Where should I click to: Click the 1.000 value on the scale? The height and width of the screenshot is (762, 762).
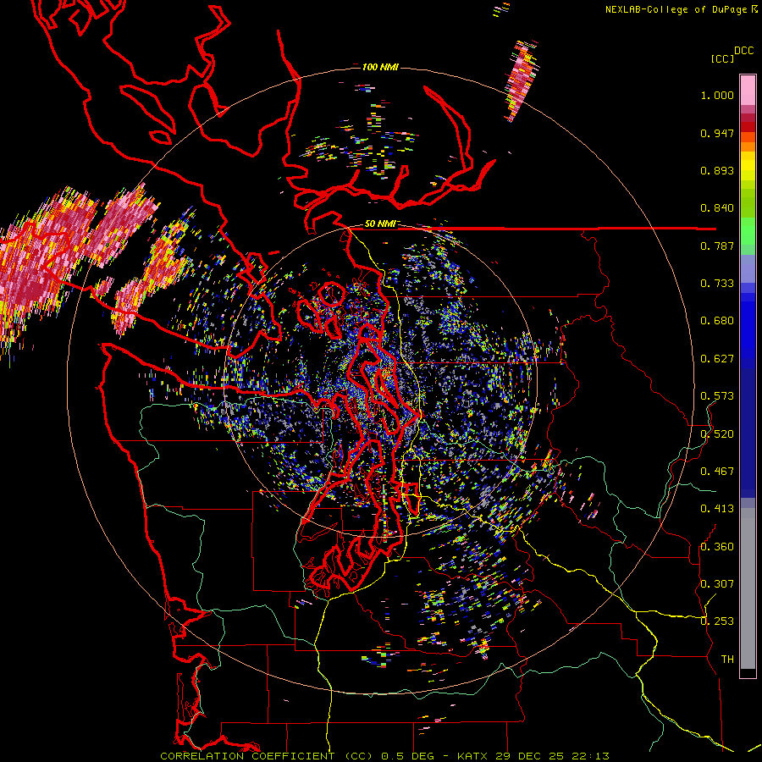[x=717, y=95]
